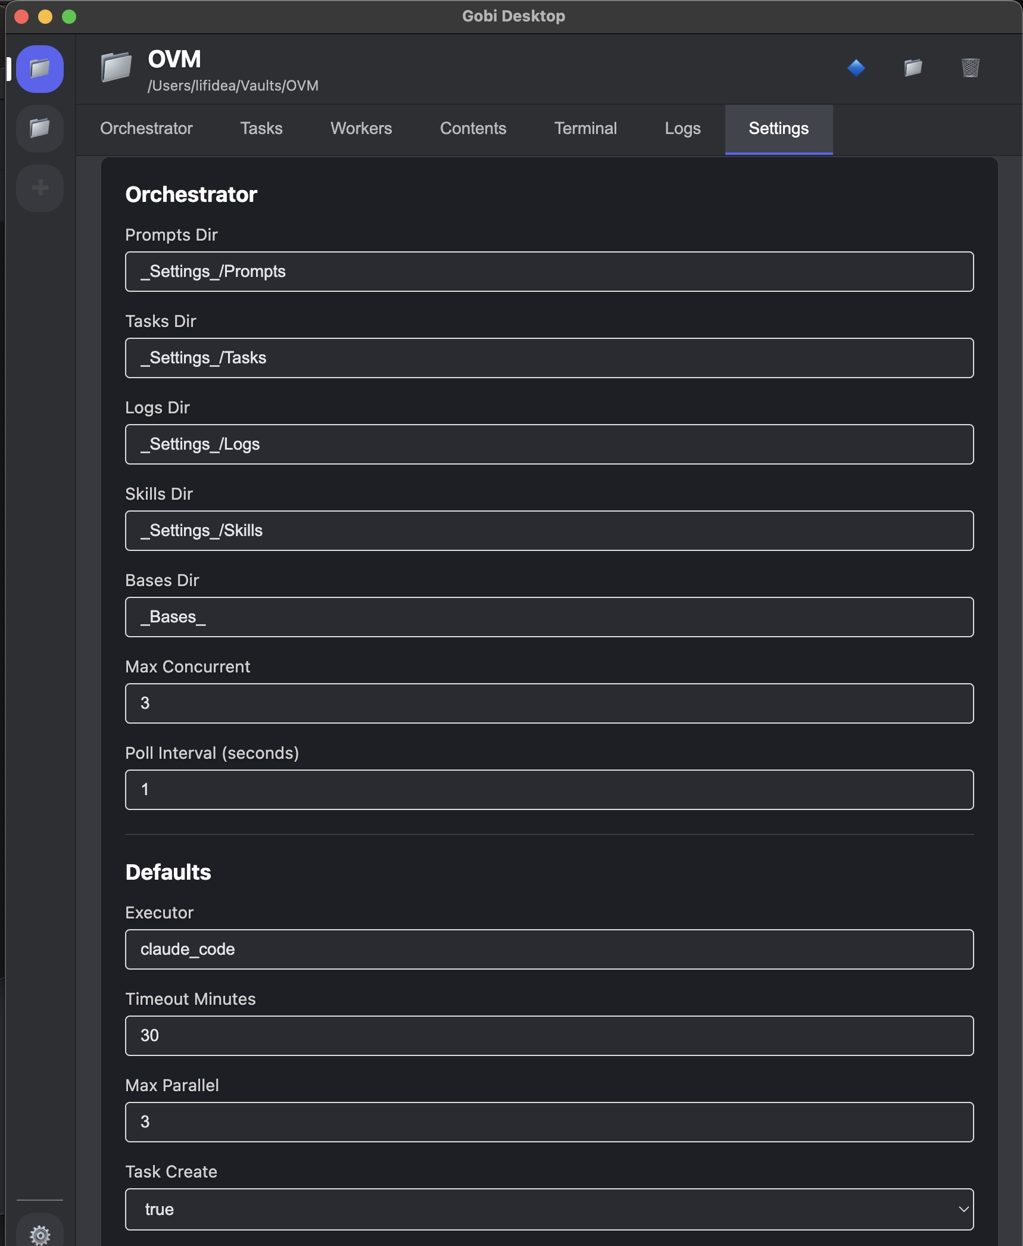Switch to the Workers tab
The height and width of the screenshot is (1246, 1023).
[360, 129]
